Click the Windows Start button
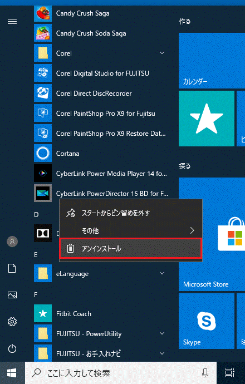The height and width of the screenshot is (384, 245). [12, 373]
